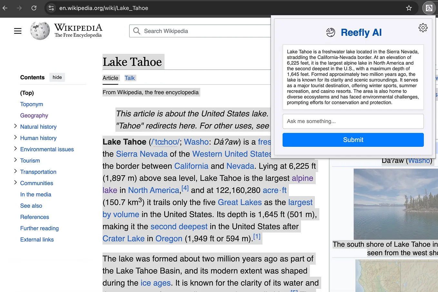Viewport: 438px width, 292px height.
Task: Go to Toponym section
Action: tap(32, 104)
